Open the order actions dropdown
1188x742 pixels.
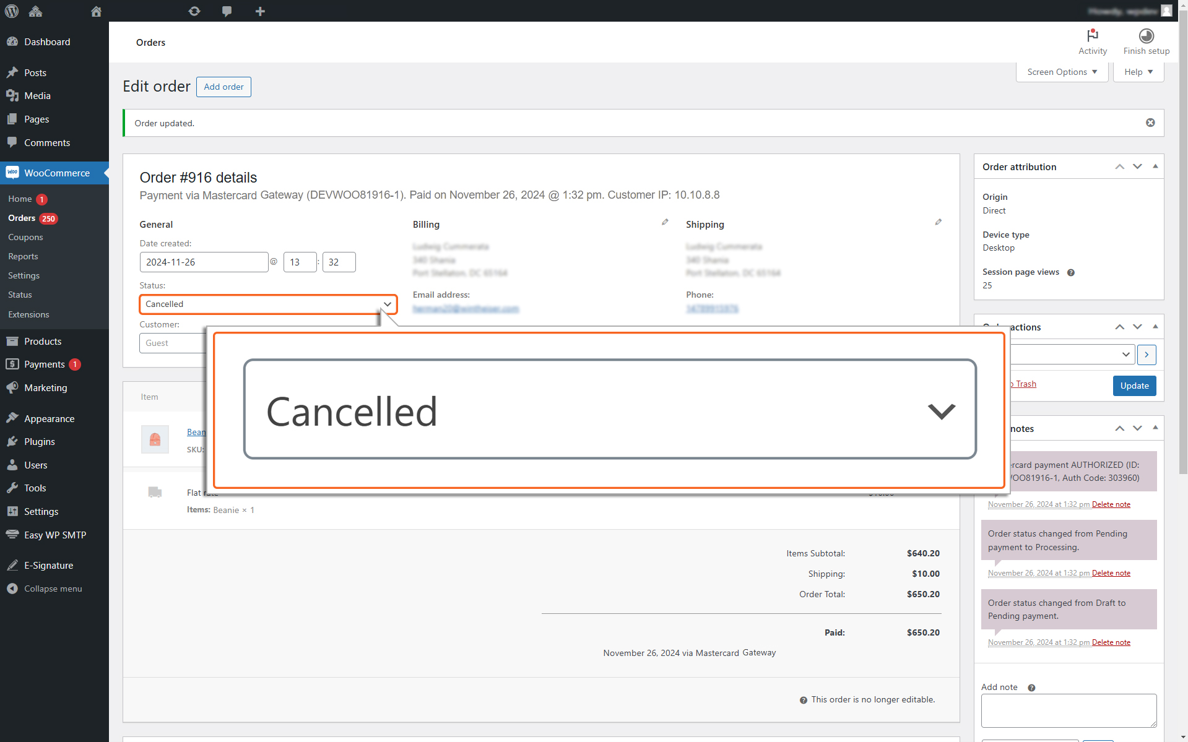pyautogui.click(x=1072, y=355)
